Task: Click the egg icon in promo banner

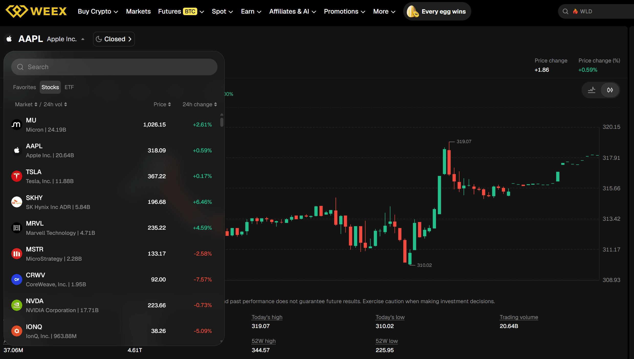Action: [412, 12]
